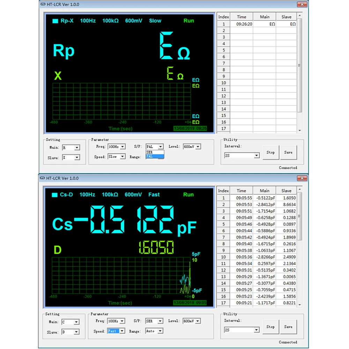Open Range dropdown showing Auto in bottom window
Image resolution: width=349 pixels, height=349 pixels.
154,331
